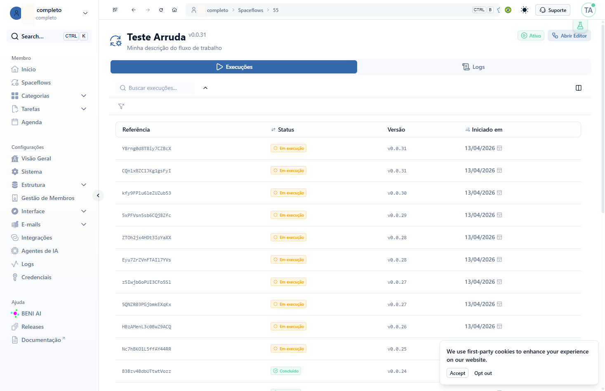Sort table by Status column header

point(282,130)
